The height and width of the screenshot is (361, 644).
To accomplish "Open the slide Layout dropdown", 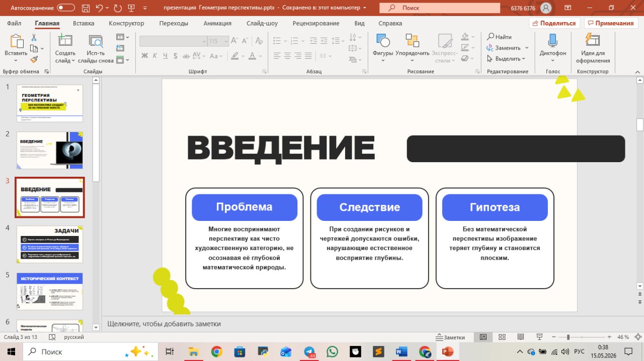I will pyautogui.click(x=122, y=37).
